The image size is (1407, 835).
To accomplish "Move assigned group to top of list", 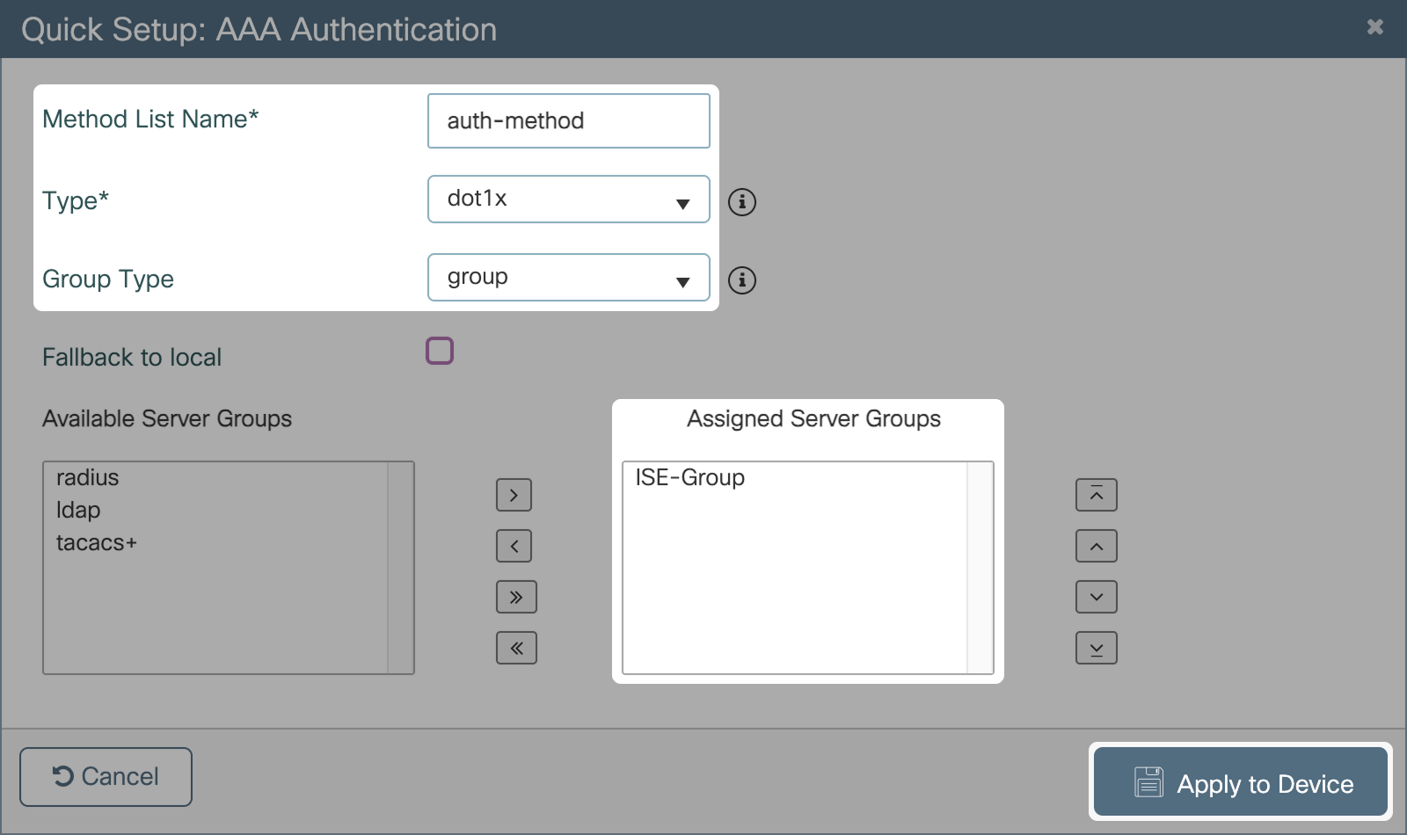I will click(x=1096, y=495).
